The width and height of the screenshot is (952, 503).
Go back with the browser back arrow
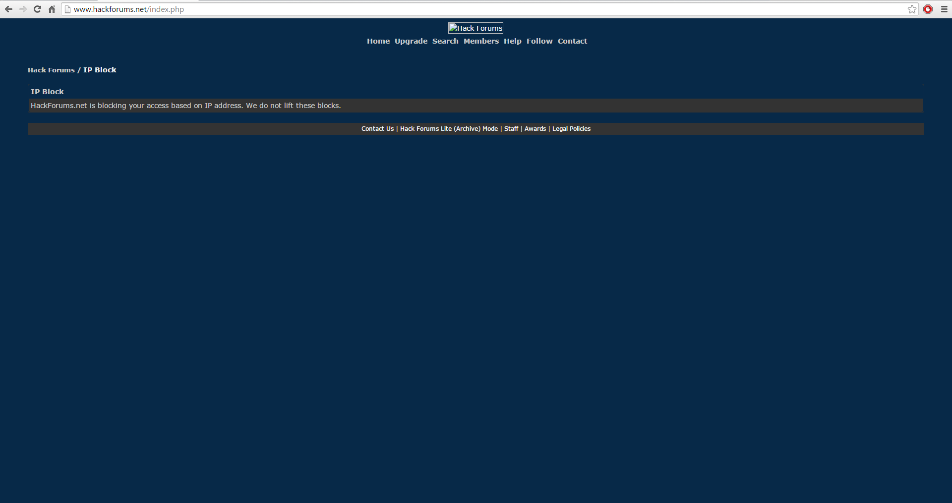click(x=8, y=9)
